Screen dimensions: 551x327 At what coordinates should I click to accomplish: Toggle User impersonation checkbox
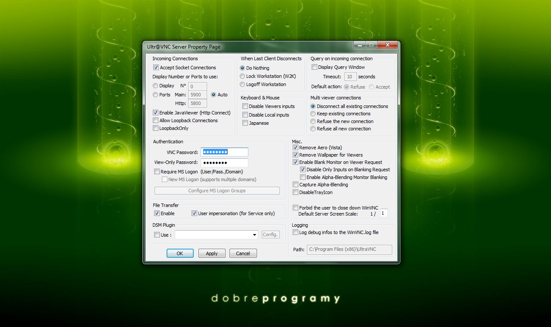click(x=194, y=213)
